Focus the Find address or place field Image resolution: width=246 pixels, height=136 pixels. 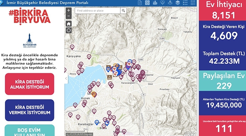point(97,11)
